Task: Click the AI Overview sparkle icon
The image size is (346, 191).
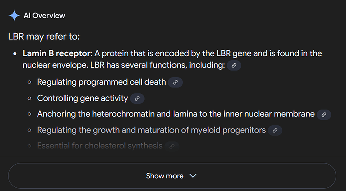Action: 14,16
